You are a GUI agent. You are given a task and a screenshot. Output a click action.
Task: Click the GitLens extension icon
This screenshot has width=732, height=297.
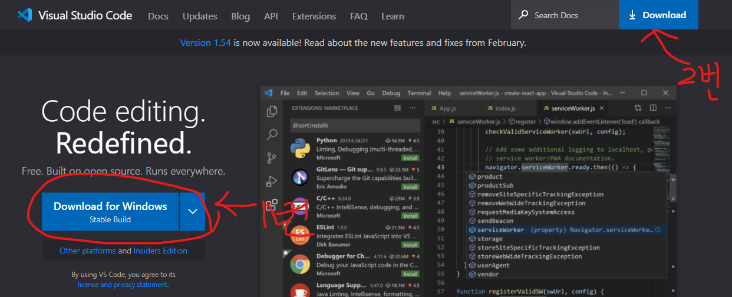300,176
